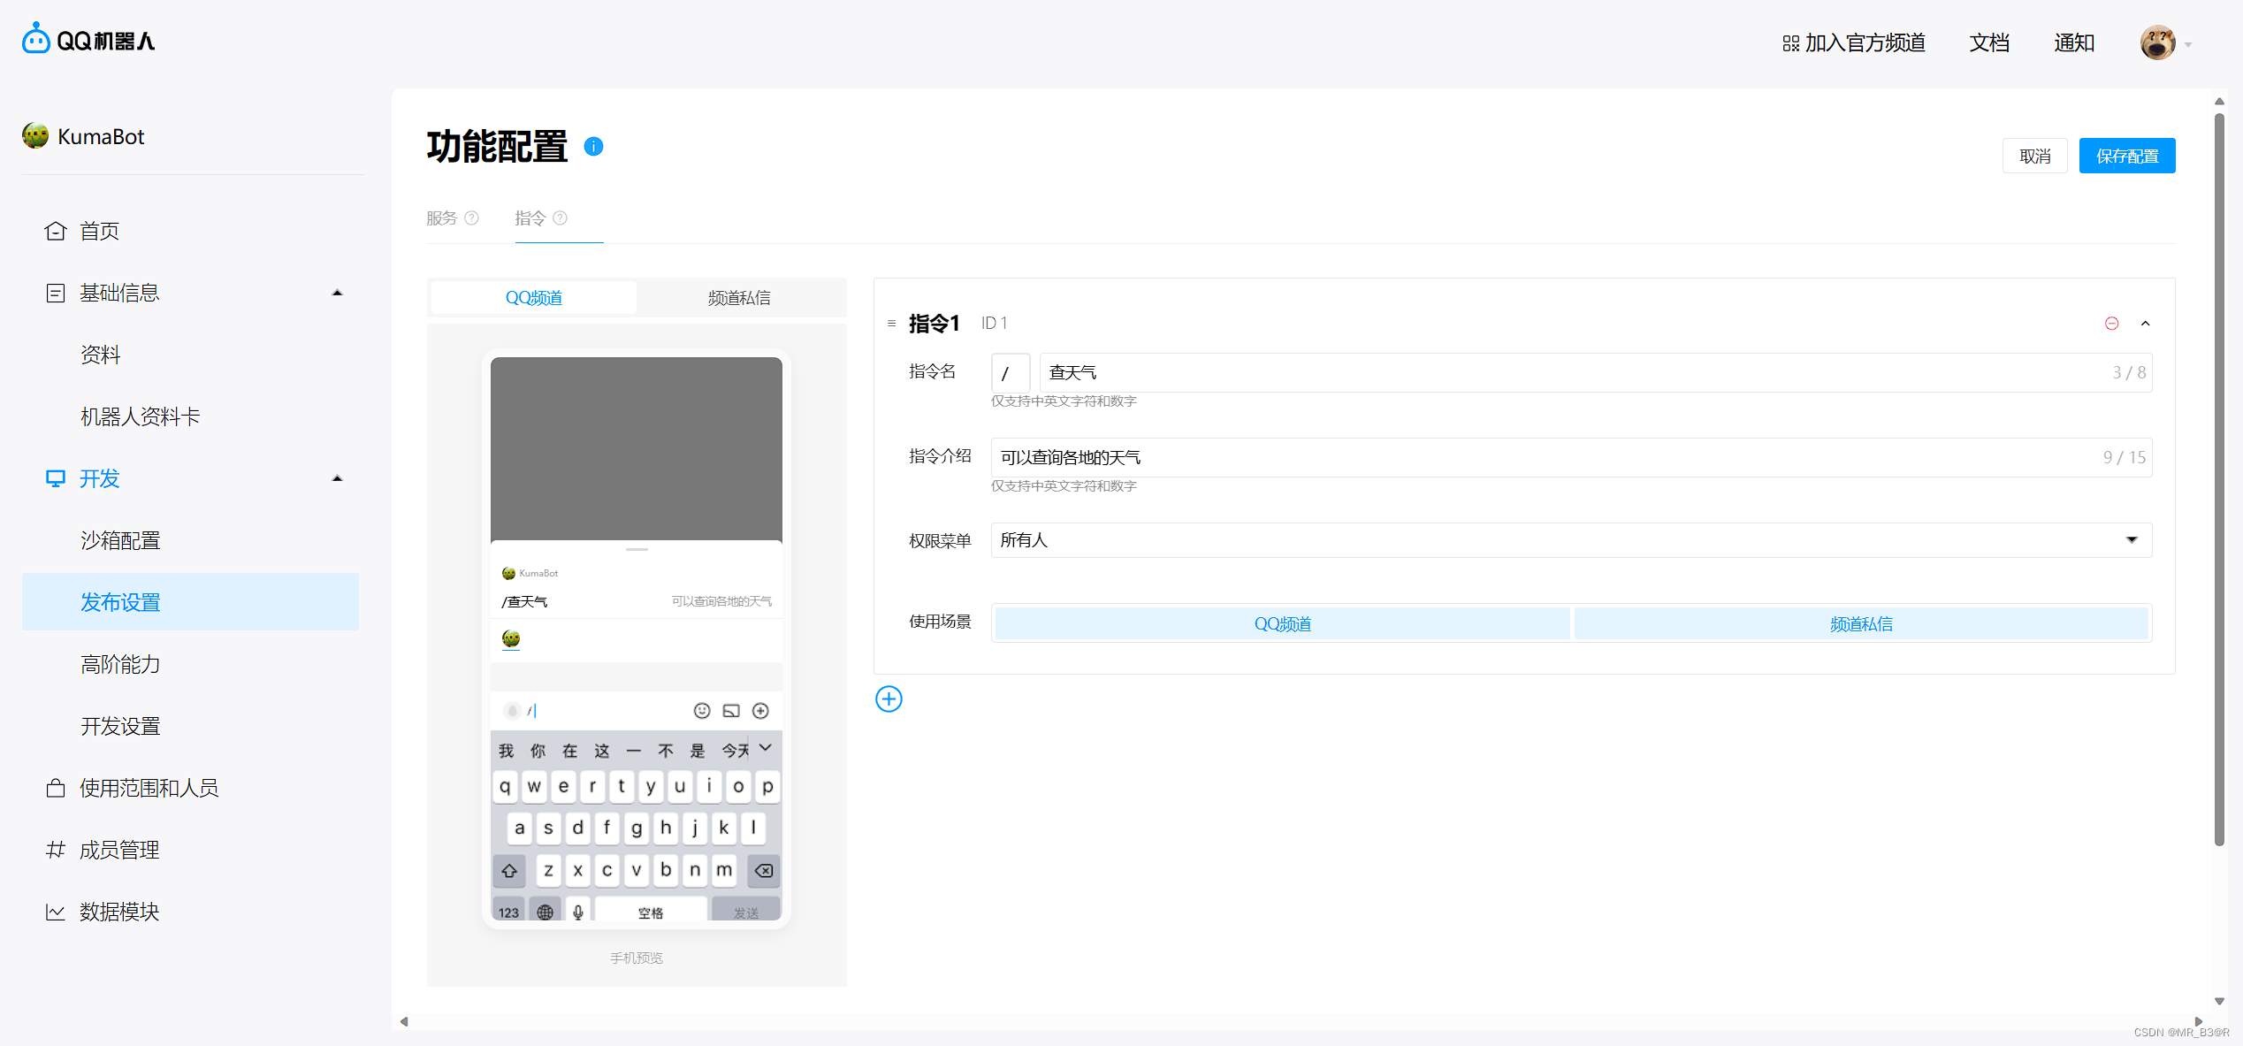The width and height of the screenshot is (2243, 1046).
Task: Add a new instruction via the plus circle
Action: click(889, 699)
